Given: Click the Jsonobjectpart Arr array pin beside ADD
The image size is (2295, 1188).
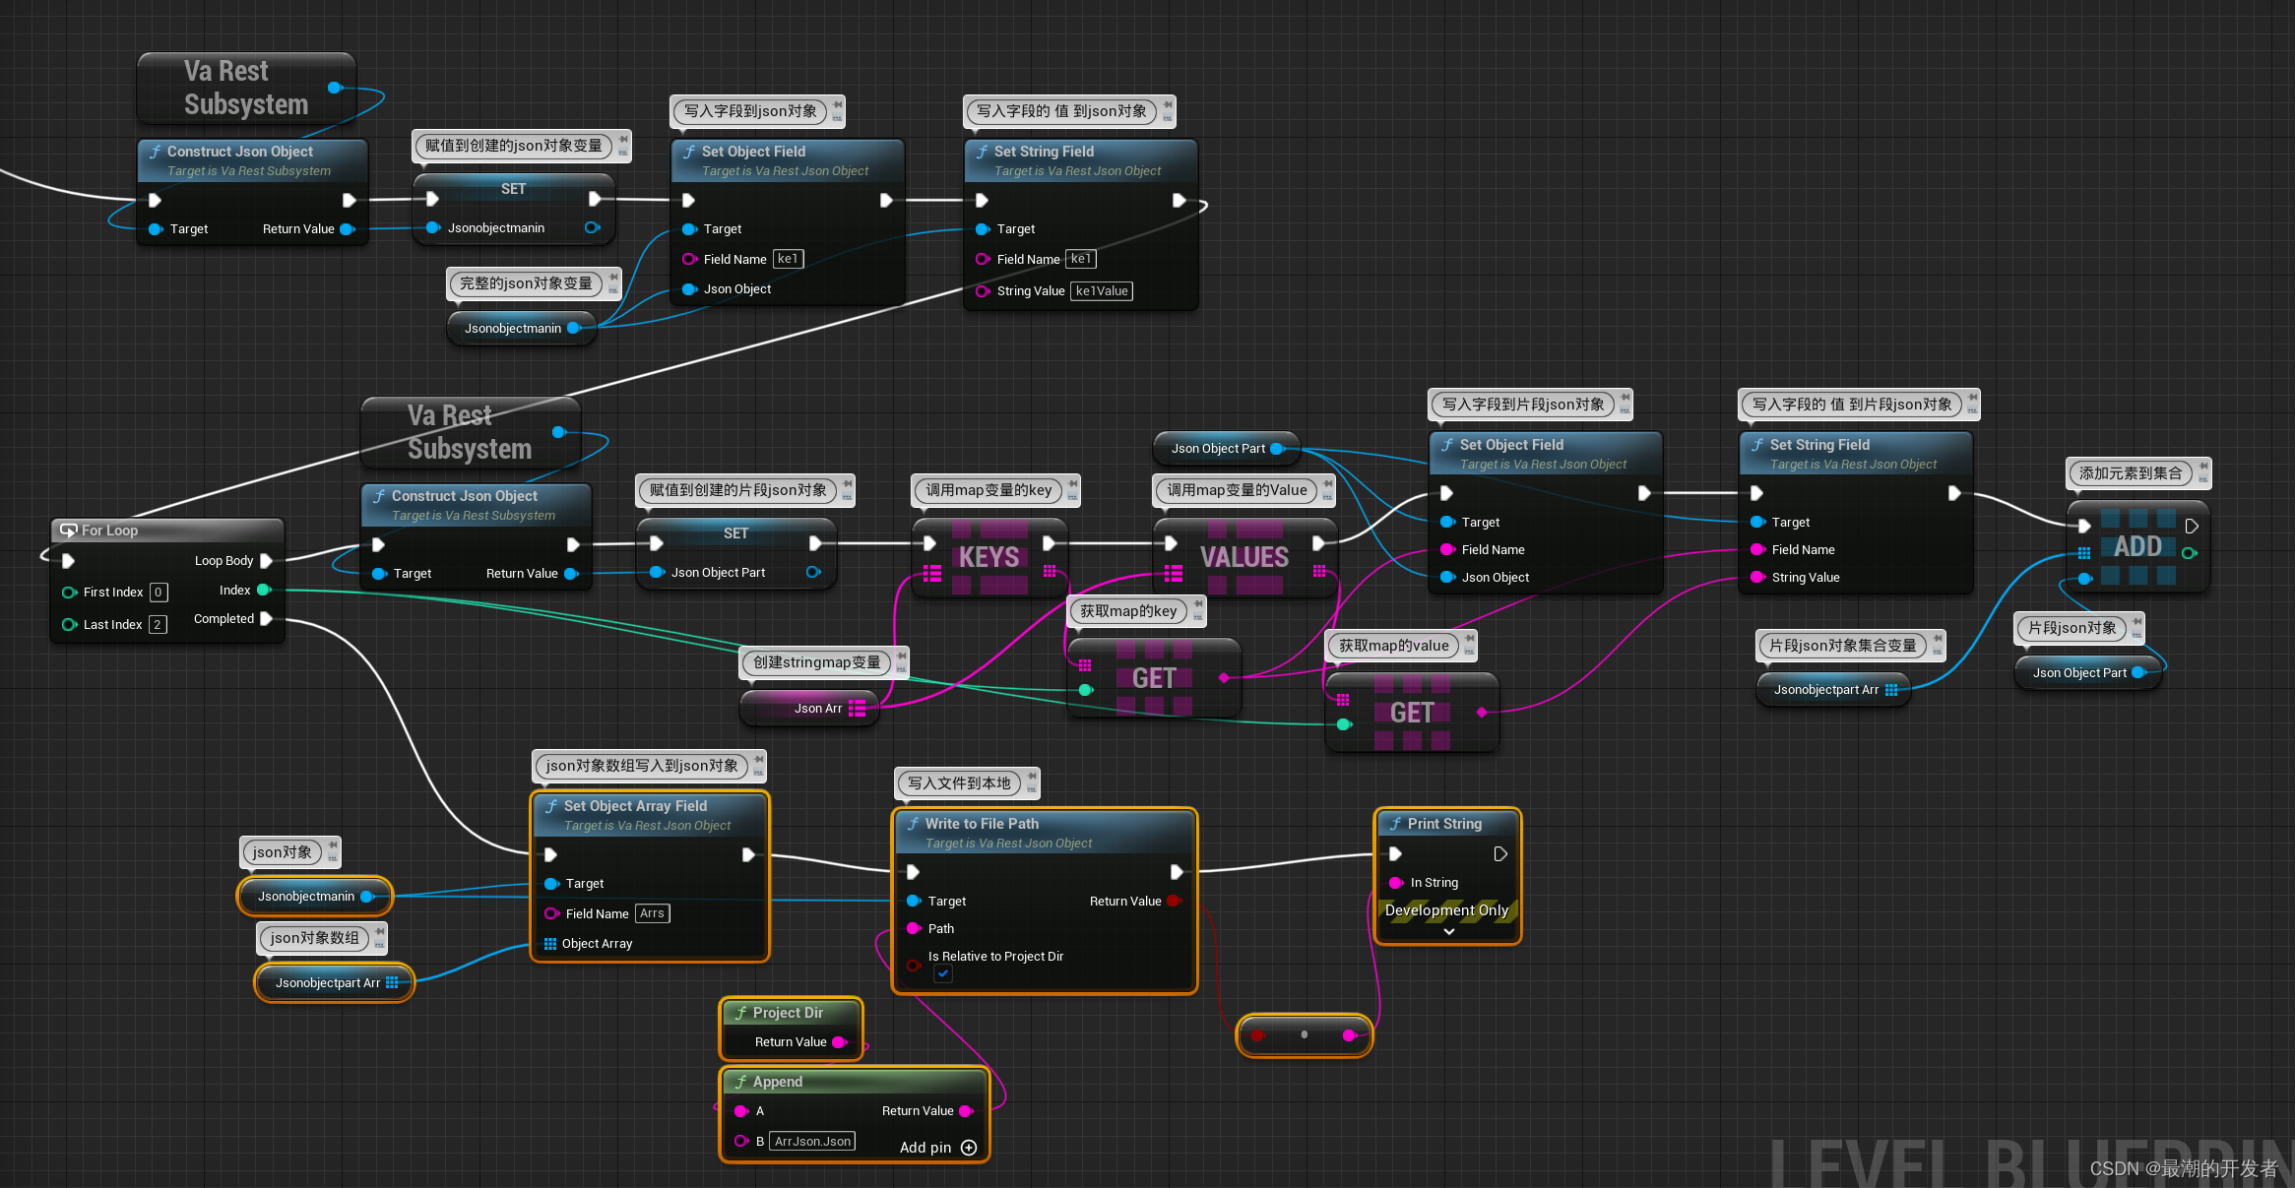Looking at the screenshot, I should (1891, 689).
